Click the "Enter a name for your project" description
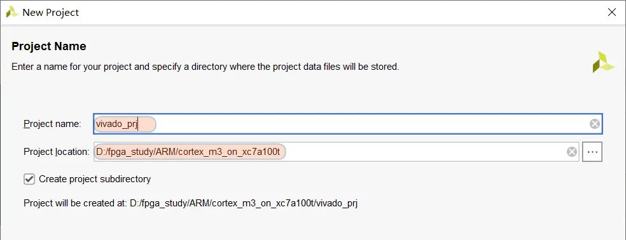Image resolution: width=626 pixels, height=240 pixels. click(x=205, y=67)
